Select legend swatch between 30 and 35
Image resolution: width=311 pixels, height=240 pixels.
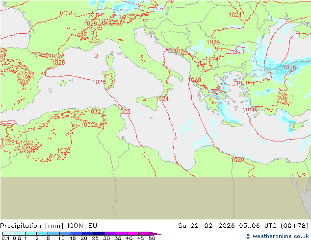tap(110, 234)
